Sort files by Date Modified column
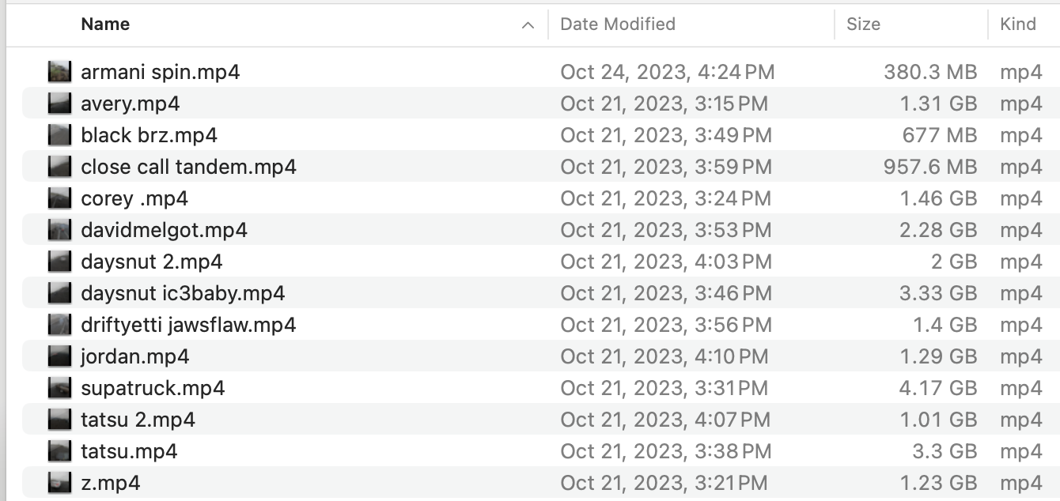 pos(617,24)
